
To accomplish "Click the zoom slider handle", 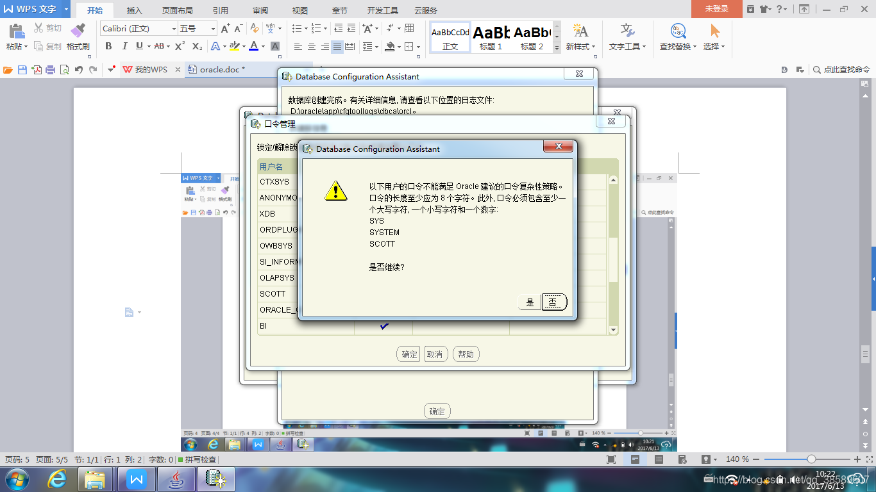I will pos(811,459).
